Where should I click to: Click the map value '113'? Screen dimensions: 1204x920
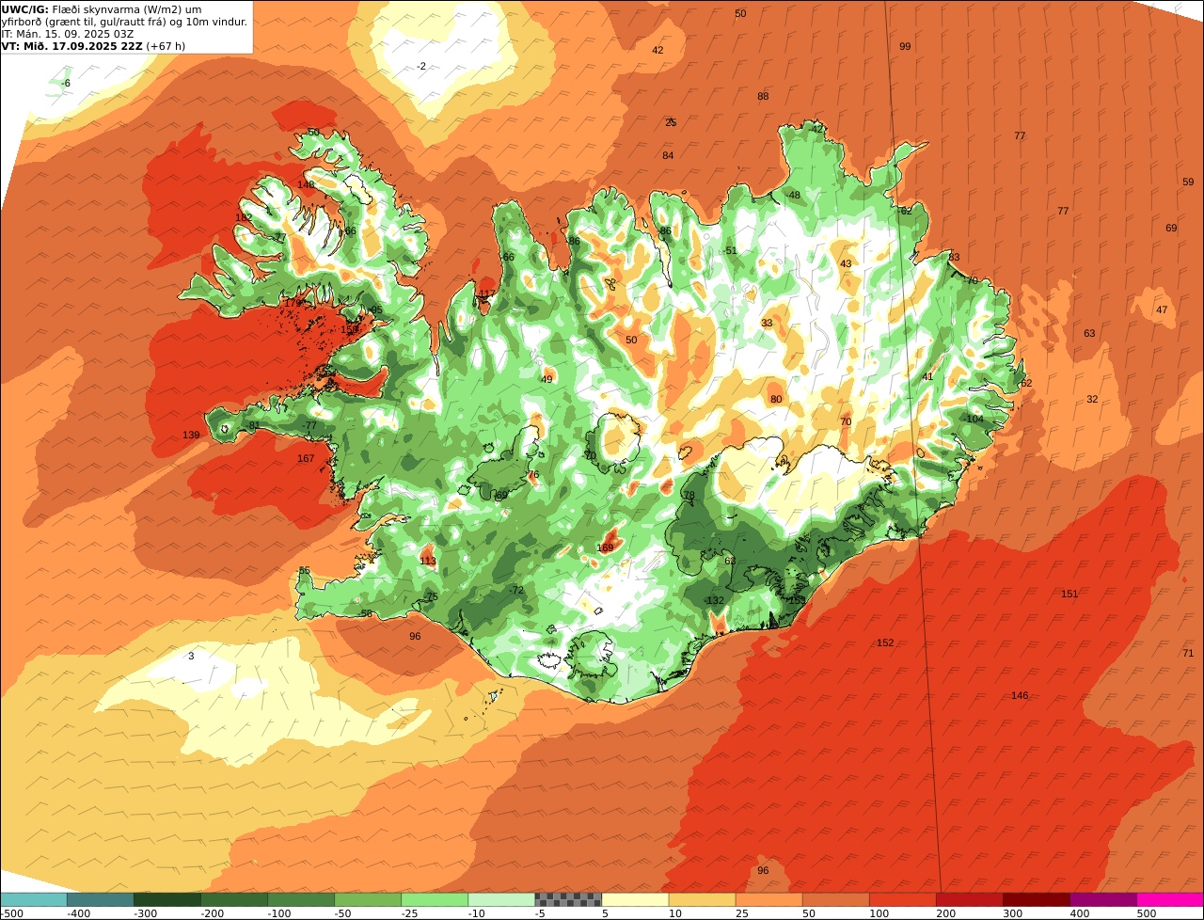click(x=428, y=562)
